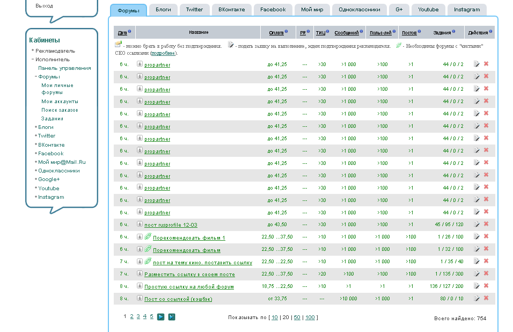Image resolution: width=513 pixels, height=332 pixels.
Task: Open info icon for Порекомендовать фильм 1
Action: (140, 237)
